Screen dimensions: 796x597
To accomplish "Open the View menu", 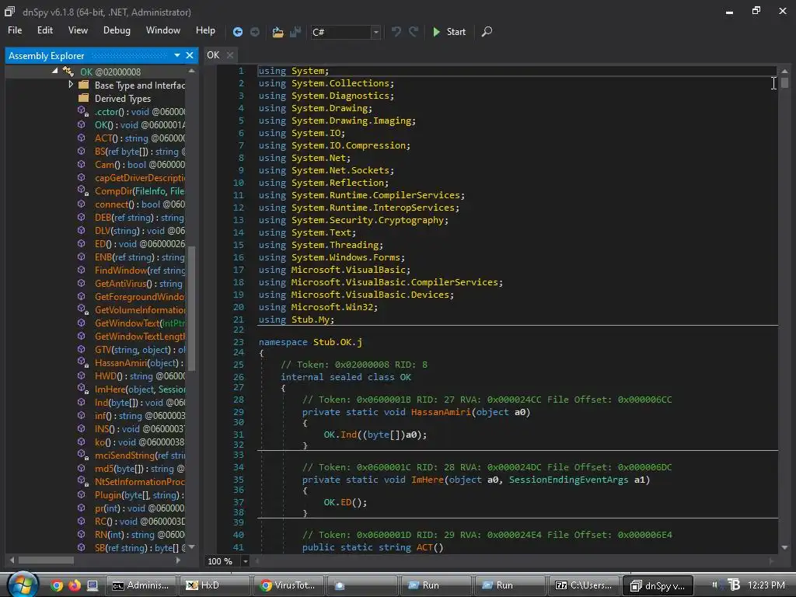I will [x=78, y=30].
